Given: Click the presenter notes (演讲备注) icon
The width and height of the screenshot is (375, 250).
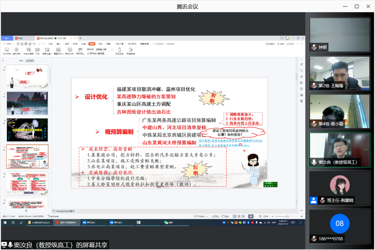Looking at the screenshot, I should [80, 50].
